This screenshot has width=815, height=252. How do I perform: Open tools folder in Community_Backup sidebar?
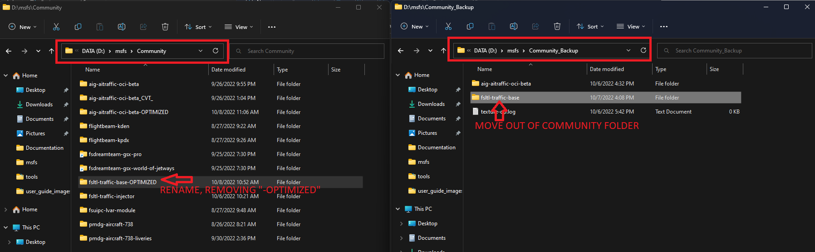pos(423,176)
